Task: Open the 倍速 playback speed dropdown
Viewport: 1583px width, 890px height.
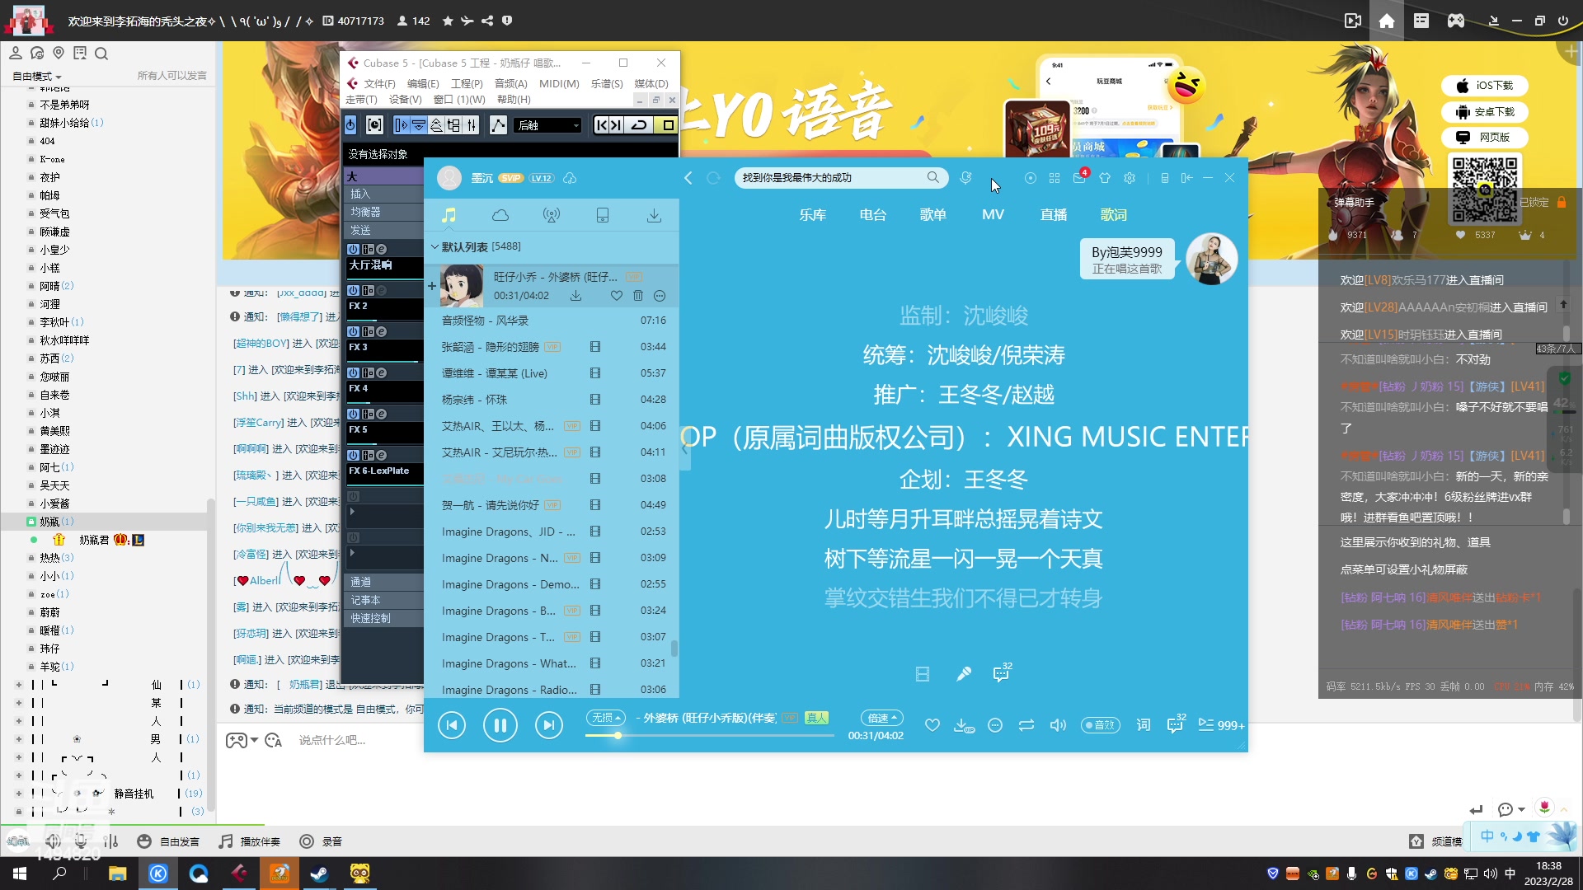Action: click(x=882, y=718)
